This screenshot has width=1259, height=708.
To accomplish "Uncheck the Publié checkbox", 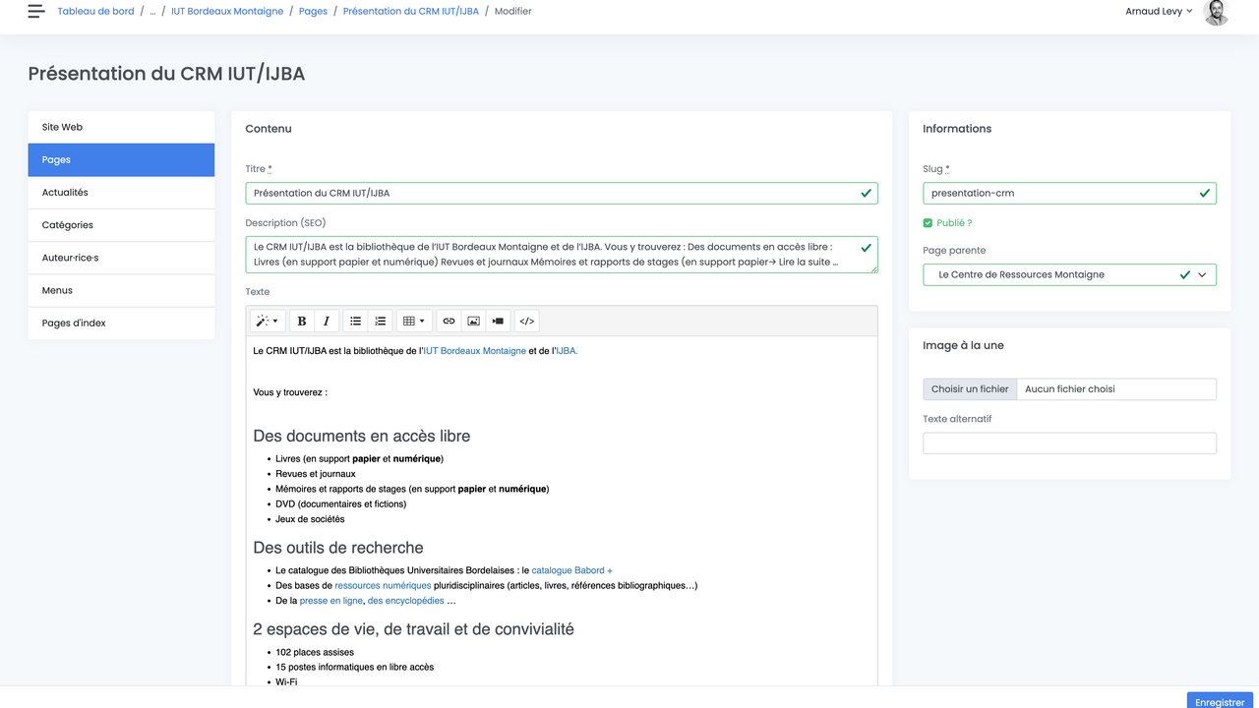I will click(926, 222).
